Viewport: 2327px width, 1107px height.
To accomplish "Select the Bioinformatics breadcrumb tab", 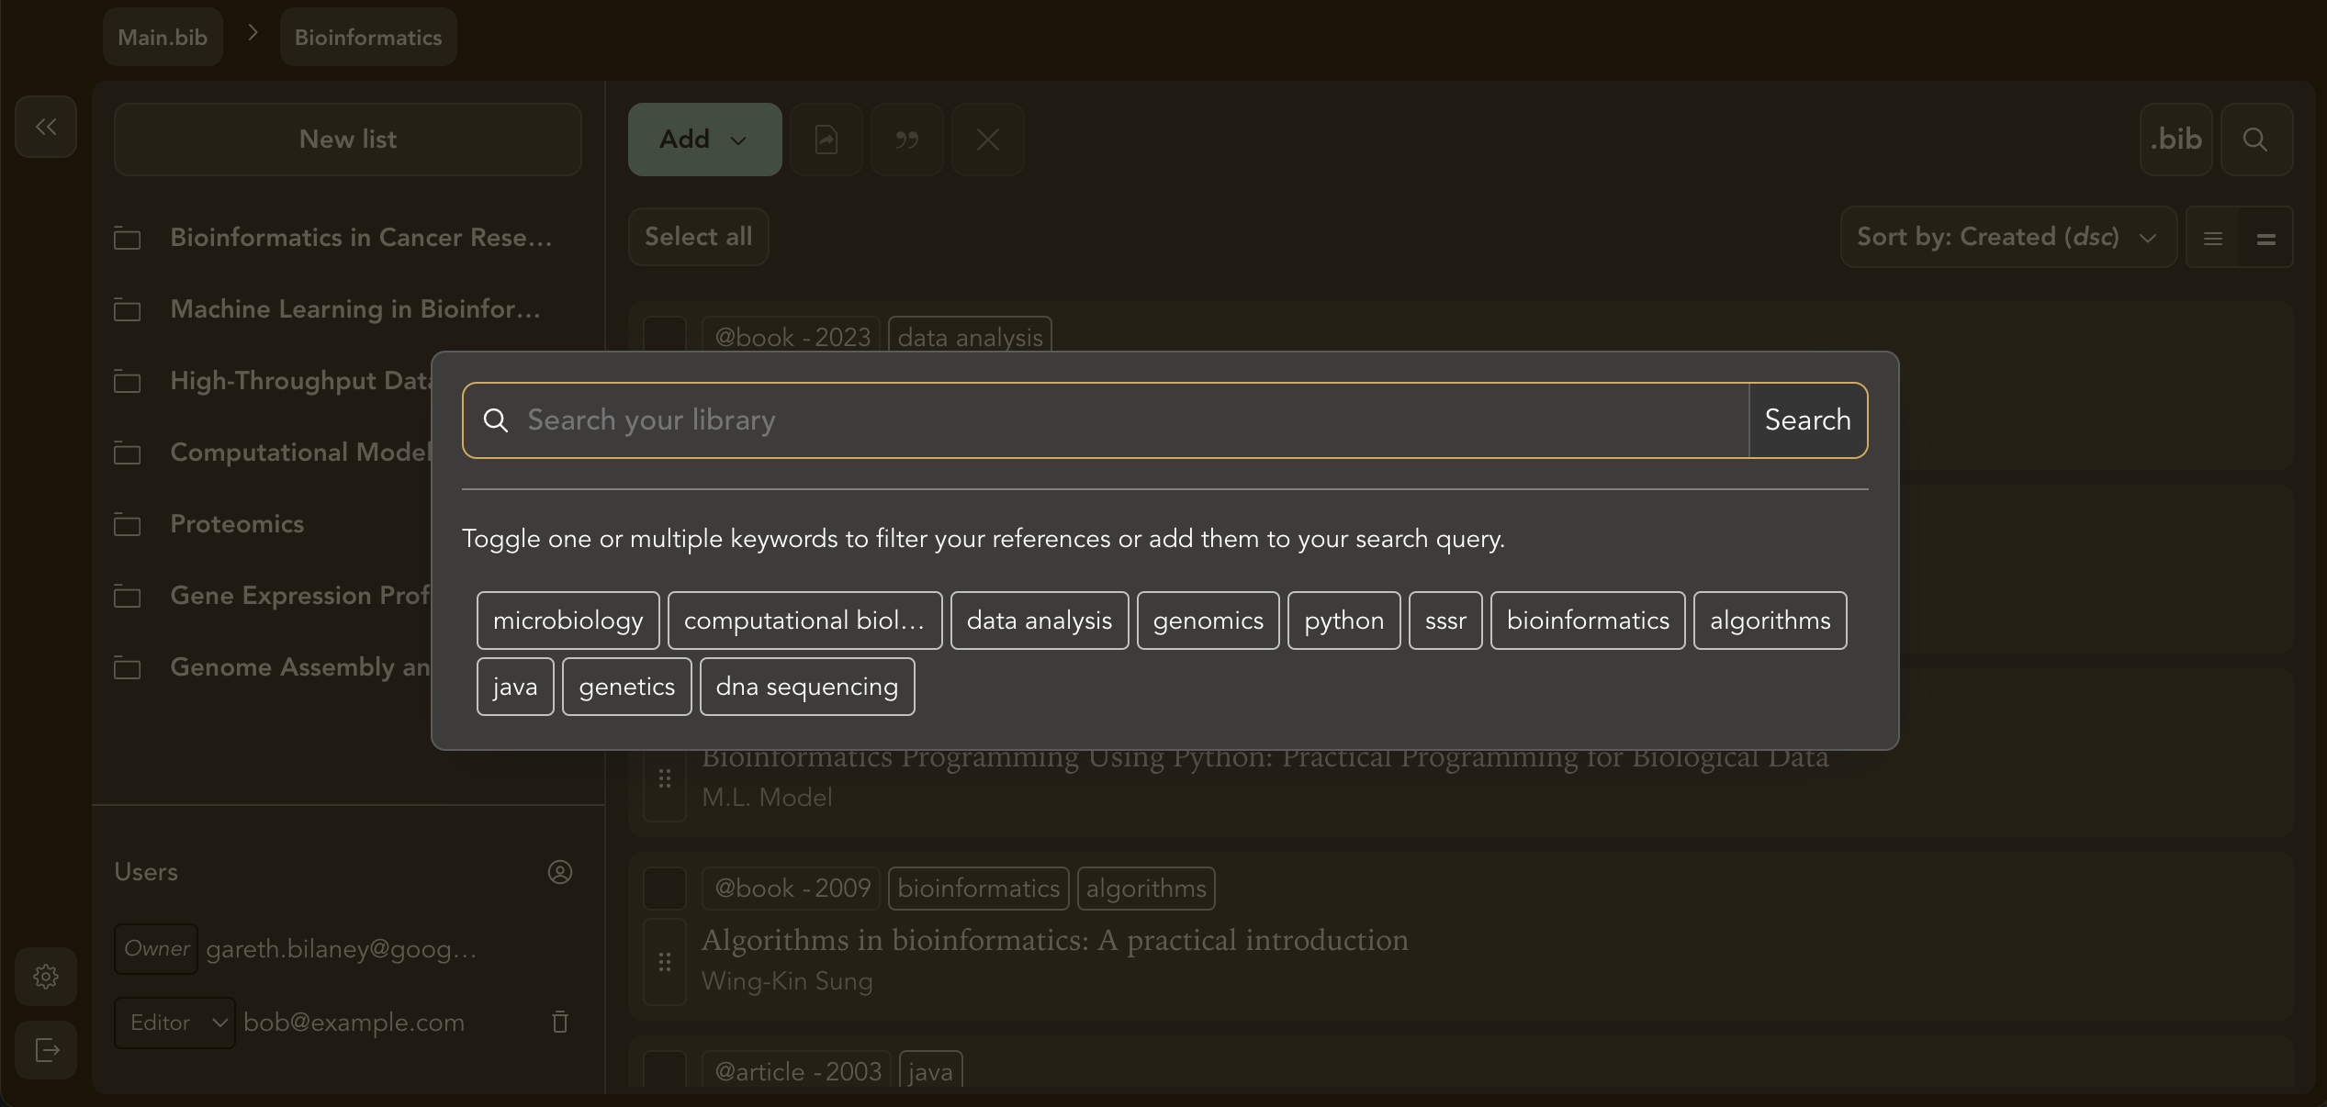I will coord(367,37).
